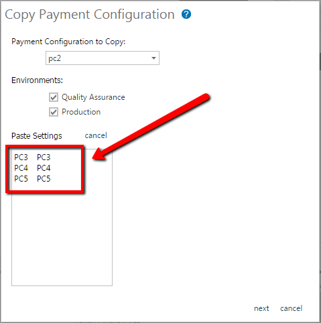Toggle via the Quality Assurance label text
The image size is (321, 323).
pos(93,97)
